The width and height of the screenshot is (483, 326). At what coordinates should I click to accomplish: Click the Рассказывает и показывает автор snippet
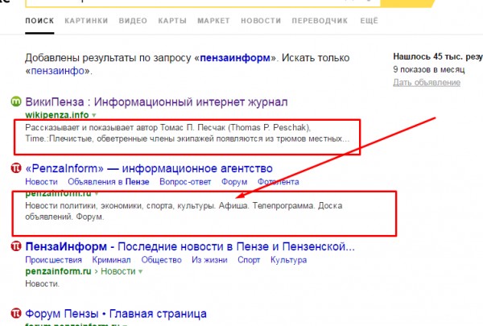(x=188, y=133)
